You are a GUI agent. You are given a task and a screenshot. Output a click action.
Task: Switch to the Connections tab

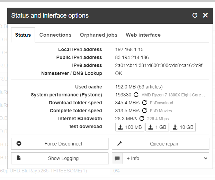click(55, 35)
